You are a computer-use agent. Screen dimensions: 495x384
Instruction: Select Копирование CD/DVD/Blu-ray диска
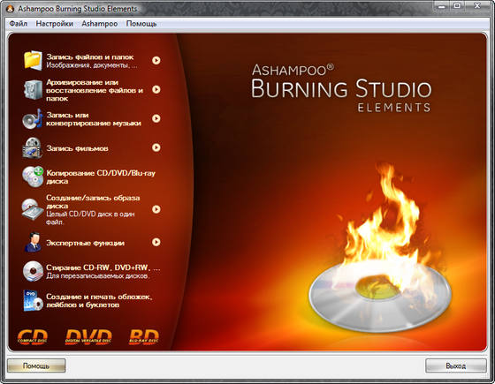(x=101, y=177)
